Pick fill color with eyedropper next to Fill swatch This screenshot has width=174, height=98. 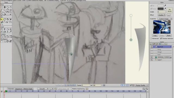[x=165, y=5]
